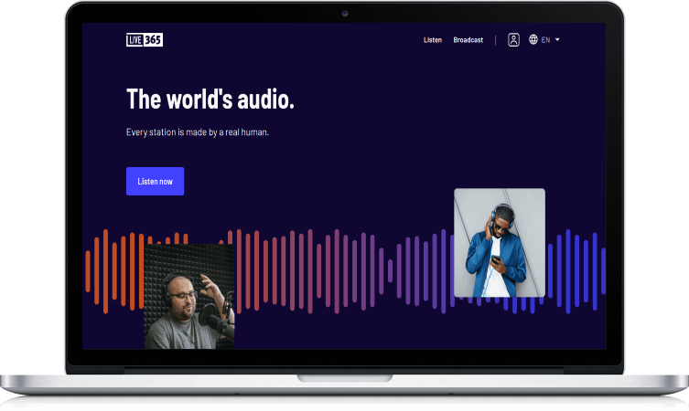The width and height of the screenshot is (689, 411).
Task: Expand the language dropdown arrow
Action: [x=557, y=40]
